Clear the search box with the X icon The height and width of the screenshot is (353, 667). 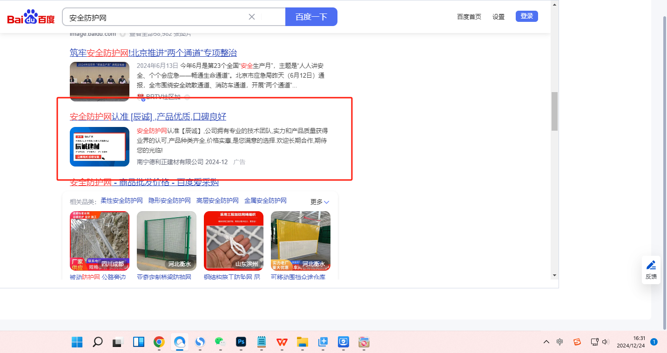[252, 17]
